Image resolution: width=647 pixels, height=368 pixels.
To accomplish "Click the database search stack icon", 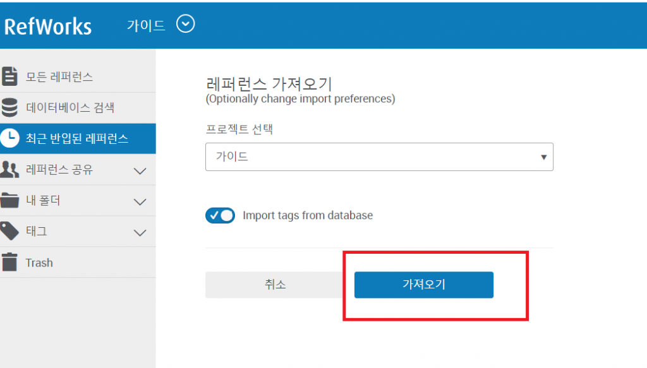I will point(9,108).
